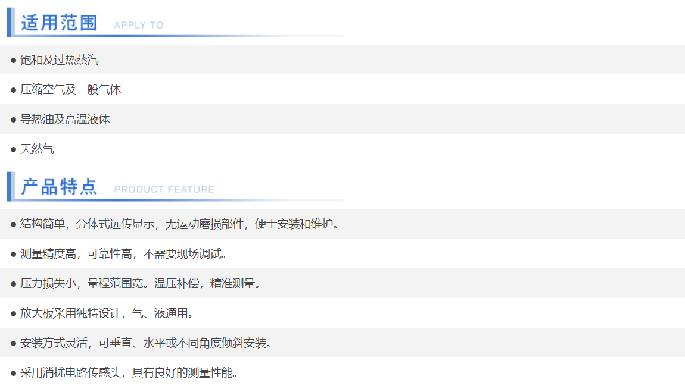Click the 饱和及过热蒸汽 list item
The image size is (685, 389).
click(60, 59)
